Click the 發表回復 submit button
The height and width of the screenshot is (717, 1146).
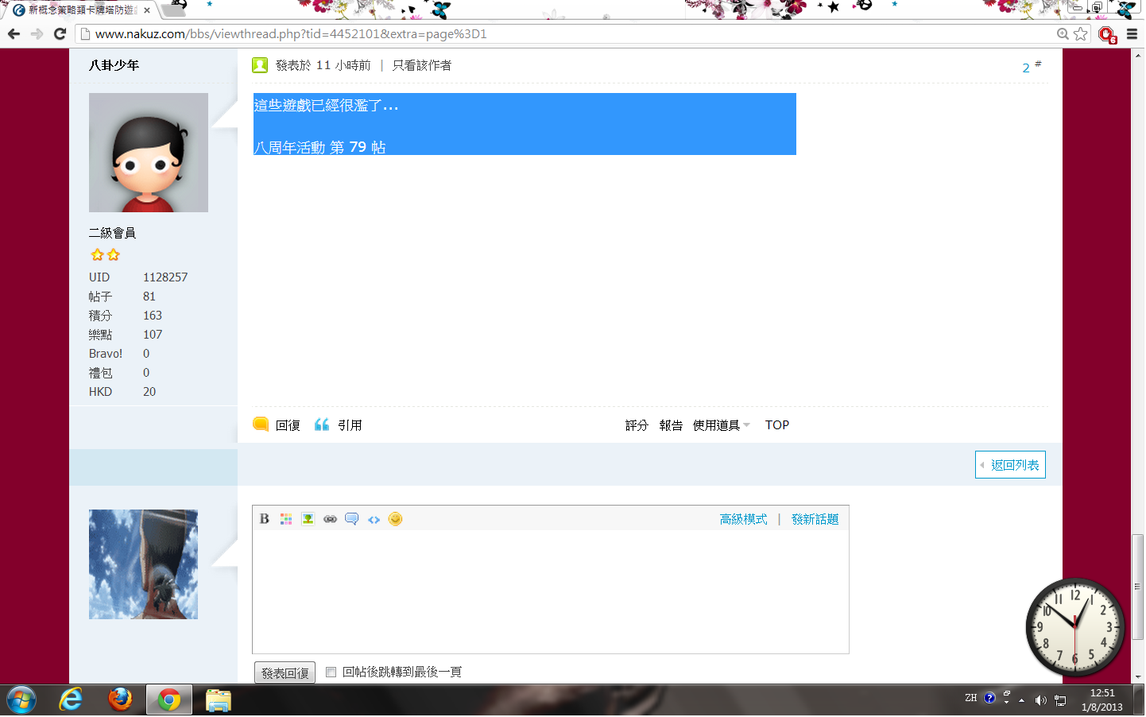pyautogui.click(x=285, y=672)
